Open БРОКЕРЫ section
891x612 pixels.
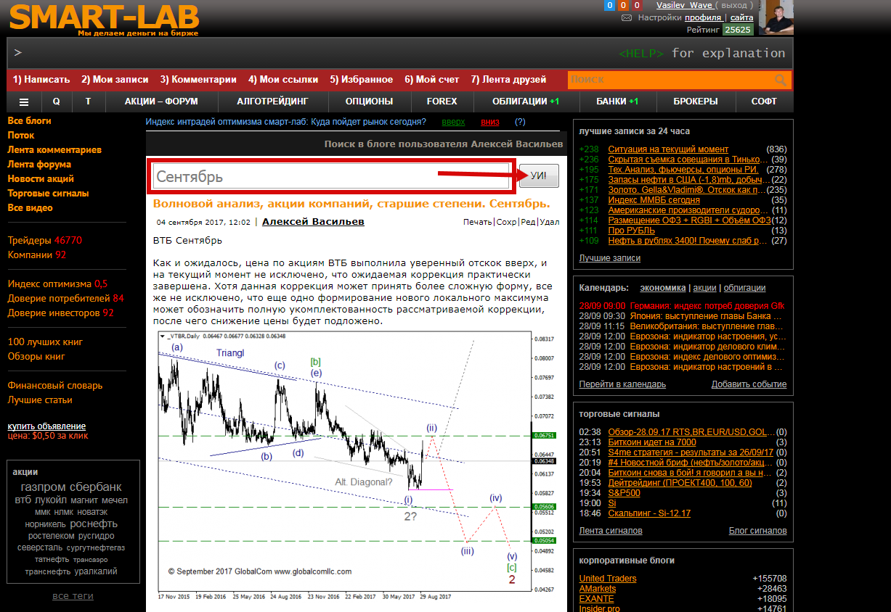click(x=695, y=102)
